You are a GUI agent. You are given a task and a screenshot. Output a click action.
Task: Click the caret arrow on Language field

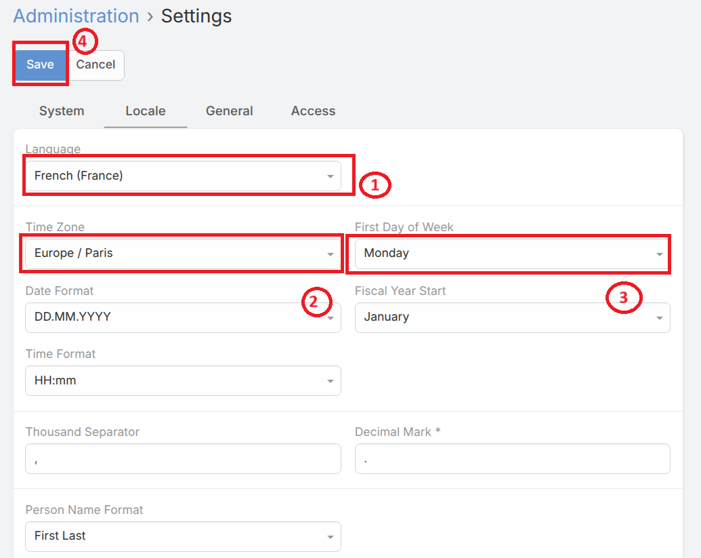330,177
